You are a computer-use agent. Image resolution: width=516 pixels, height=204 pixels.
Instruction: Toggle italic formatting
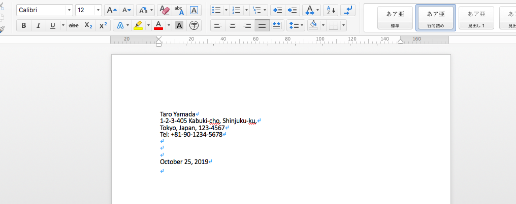point(38,25)
